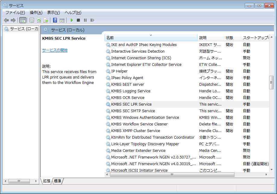This screenshot has height=194, width=277.
Task: Click the tree pane's horizontal scrollbar thumb
Action: [x=19, y=181]
